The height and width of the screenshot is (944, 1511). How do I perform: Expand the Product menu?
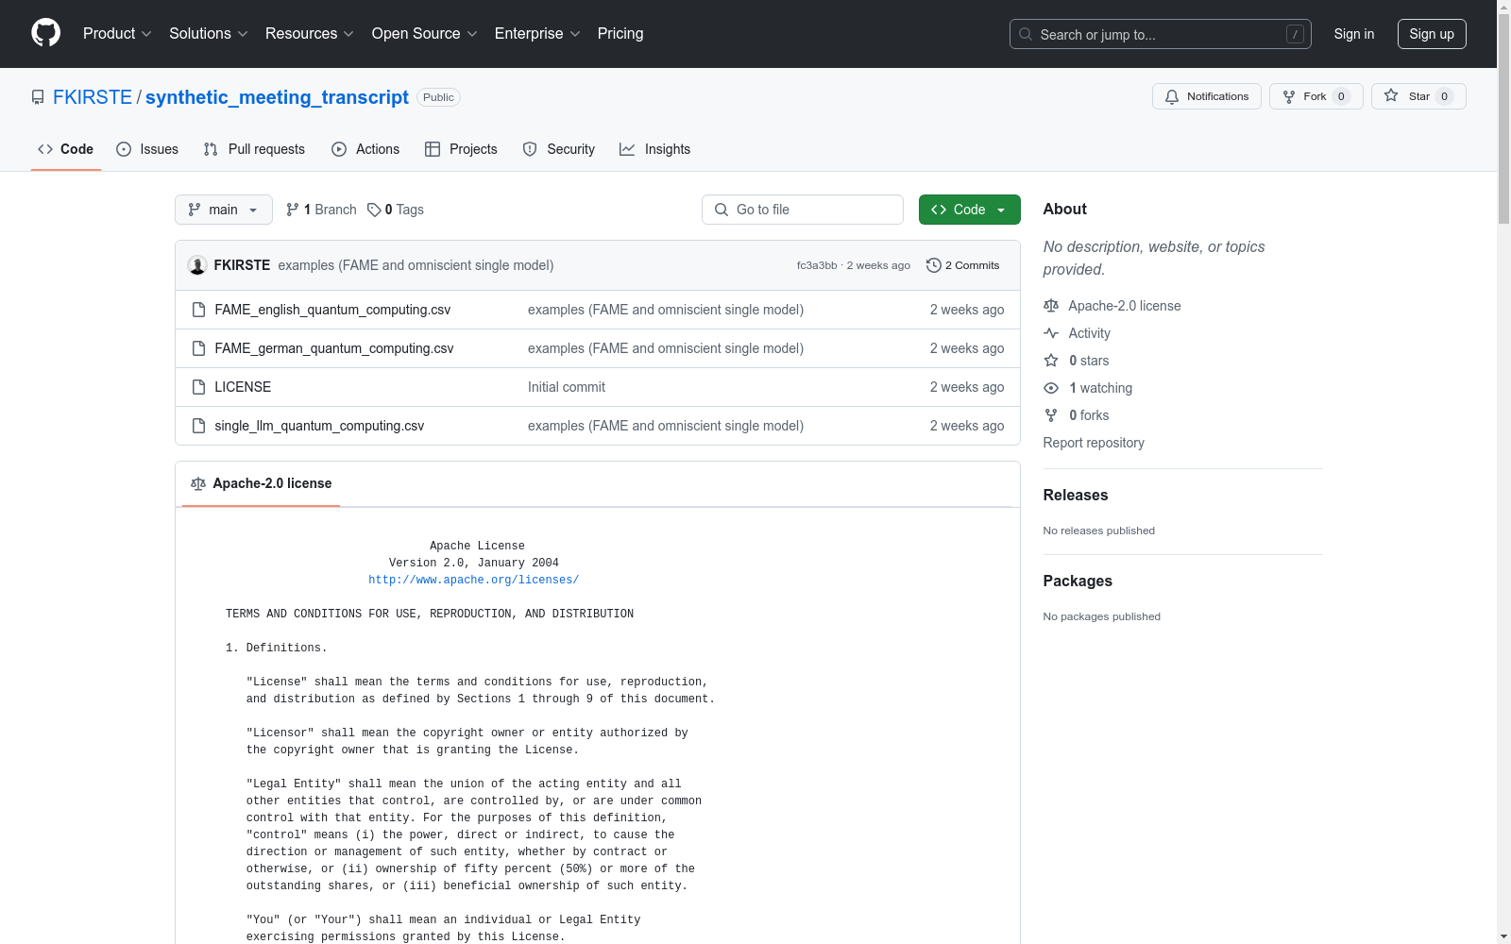117,33
